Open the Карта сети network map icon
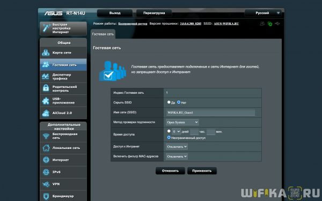322x201 pixels. coord(46,53)
